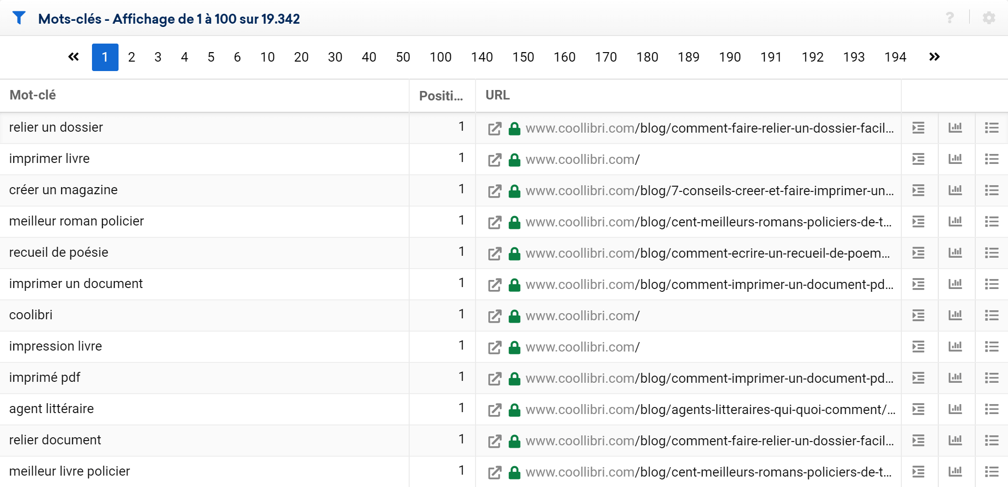1008x487 pixels.
Task: Select keyword 'coolibri'
Action: (31, 315)
